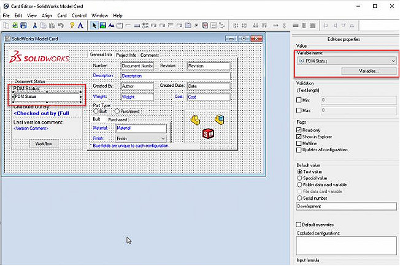
Task: Select the arrow pointer selection tool
Action: [94, 25]
